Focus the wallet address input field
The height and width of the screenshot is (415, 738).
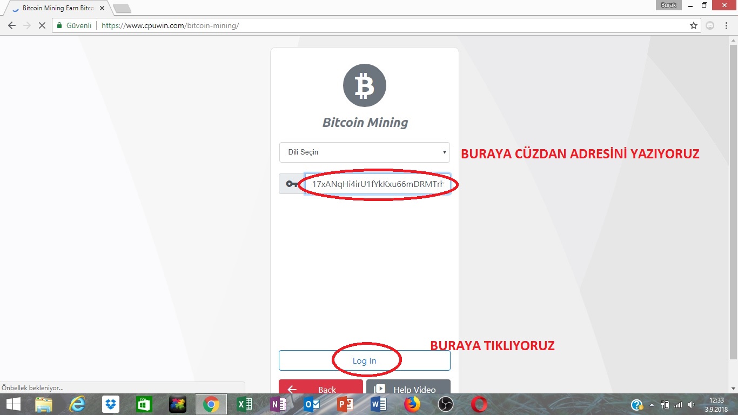click(377, 184)
